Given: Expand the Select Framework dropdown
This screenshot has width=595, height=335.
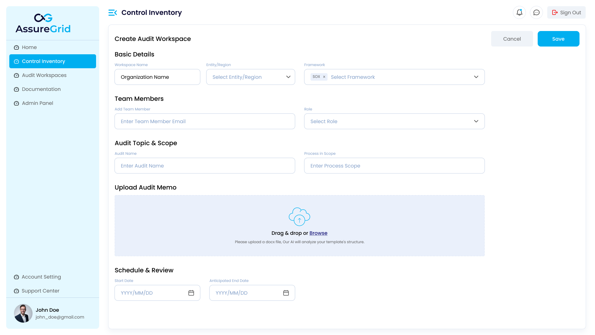Looking at the screenshot, I should pyautogui.click(x=476, y=77).
